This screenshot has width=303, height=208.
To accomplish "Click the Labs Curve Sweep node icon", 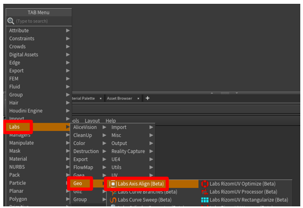I will point(113,200).
